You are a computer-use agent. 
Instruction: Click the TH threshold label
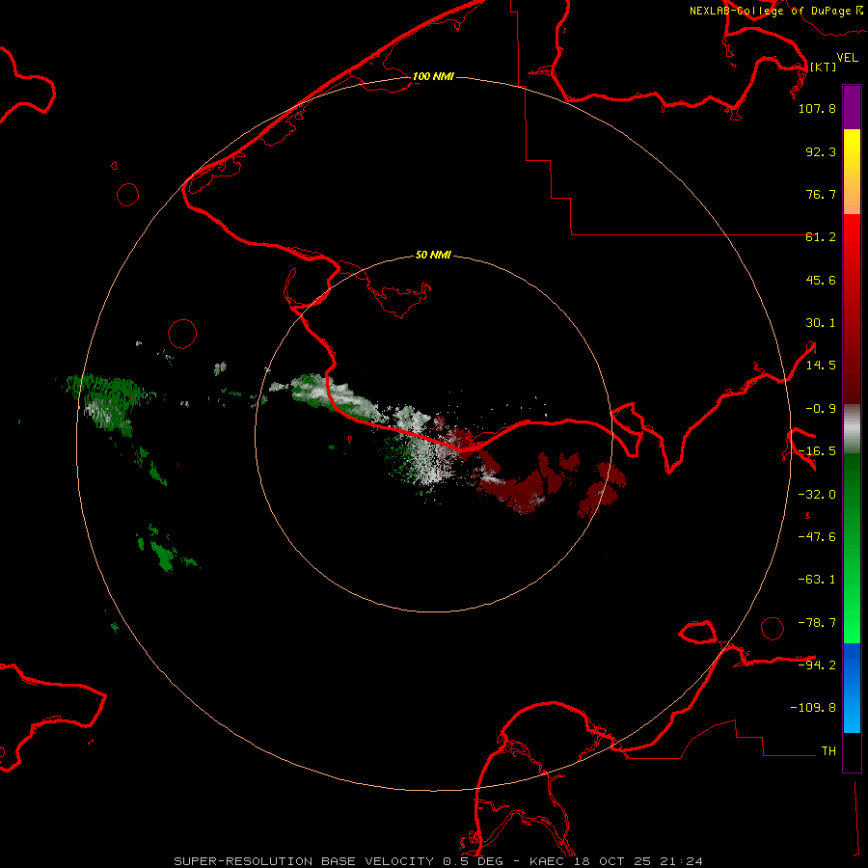click(828, 750)
